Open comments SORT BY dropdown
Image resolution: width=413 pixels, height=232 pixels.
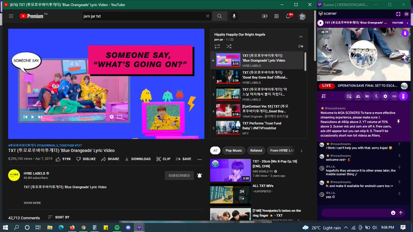tap(59, 217)
